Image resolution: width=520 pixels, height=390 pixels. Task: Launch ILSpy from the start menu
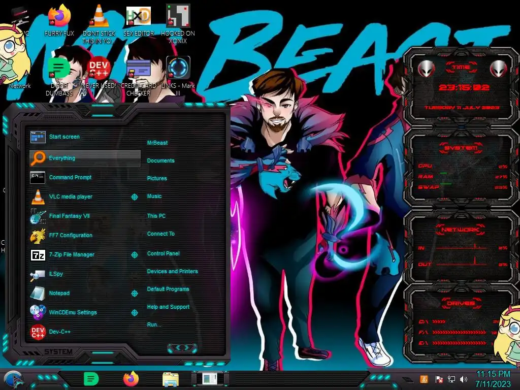(x=85, y=274)
